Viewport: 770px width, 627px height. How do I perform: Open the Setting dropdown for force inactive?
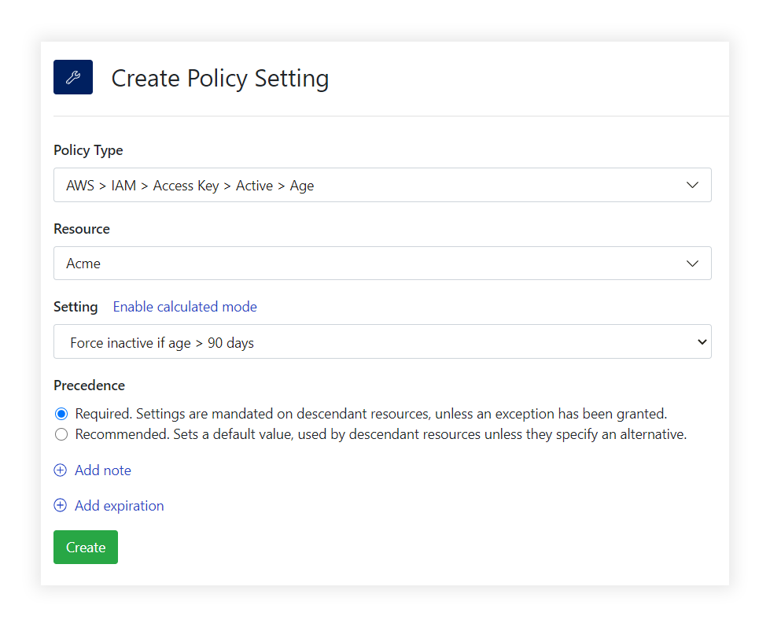pyautogui.click(x=382, y=341)
